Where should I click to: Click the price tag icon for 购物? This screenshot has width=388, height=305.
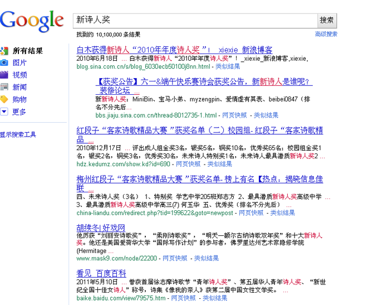coord(4,99)
